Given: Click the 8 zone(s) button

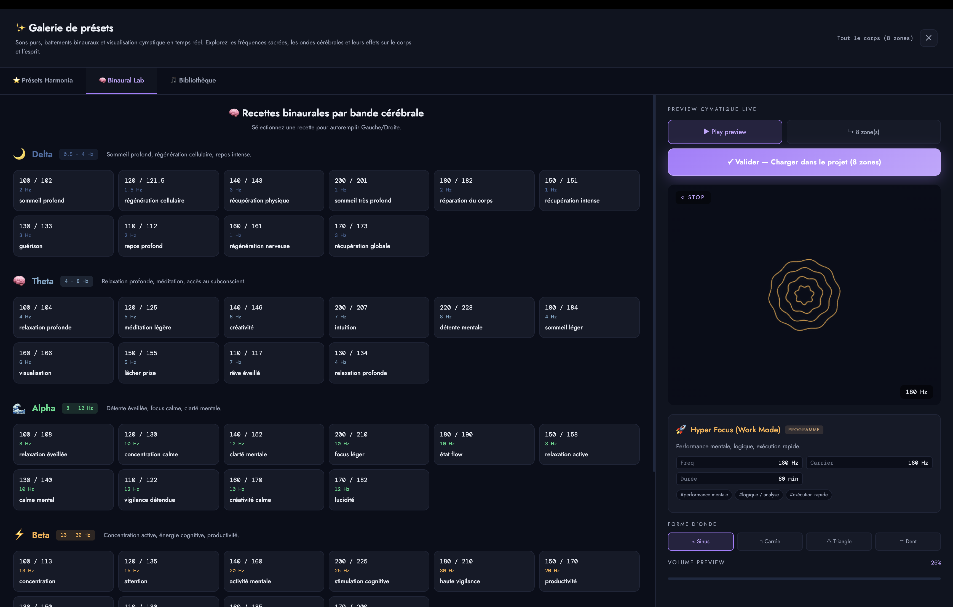Looking at the screenshot, I should pos(864,132).
